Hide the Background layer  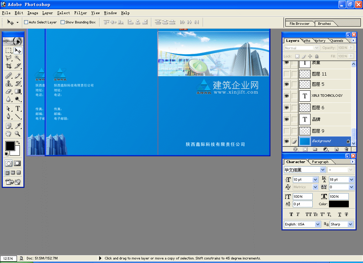[286, 141]
